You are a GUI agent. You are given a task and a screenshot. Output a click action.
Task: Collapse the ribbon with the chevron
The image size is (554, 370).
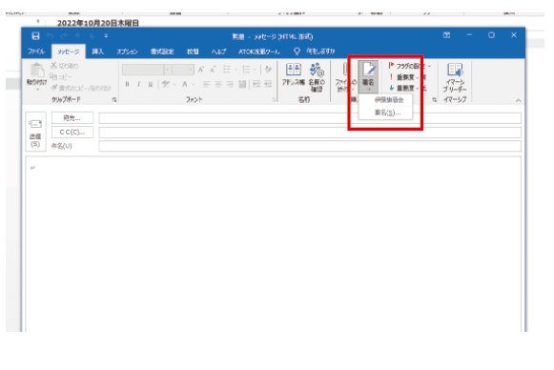pos(518,101)
